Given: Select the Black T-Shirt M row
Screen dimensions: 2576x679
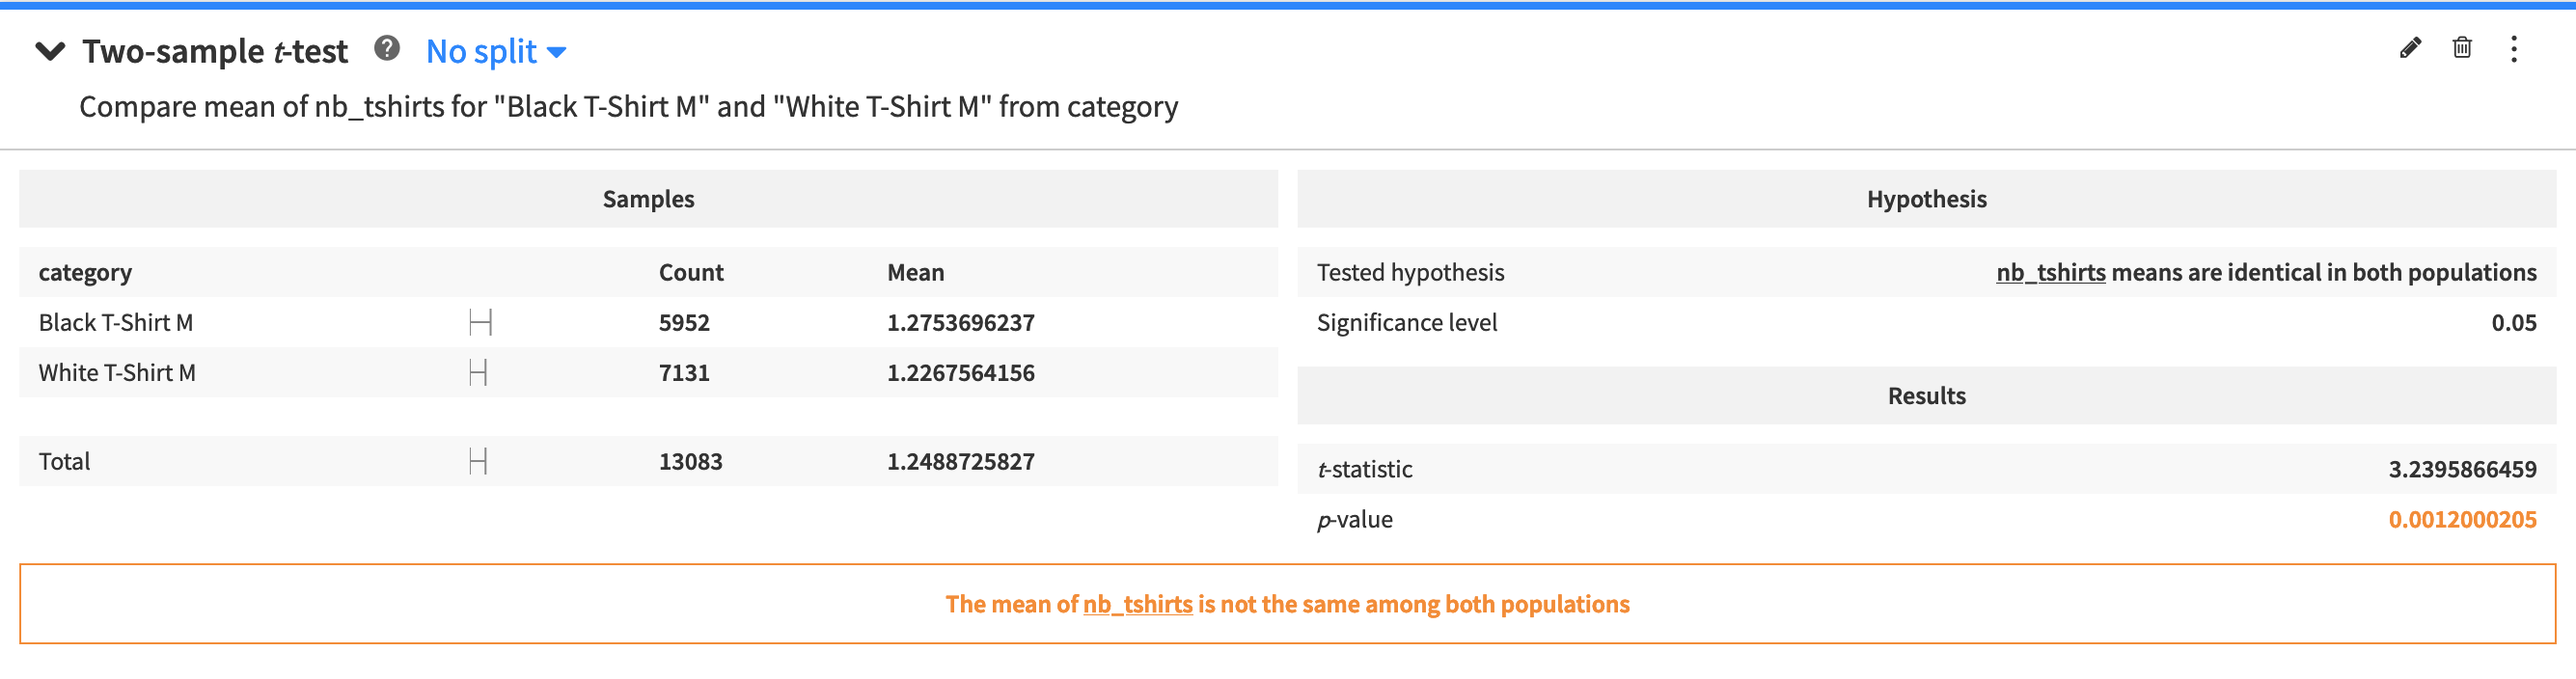Looking at the screenshot, I should 648,323.
